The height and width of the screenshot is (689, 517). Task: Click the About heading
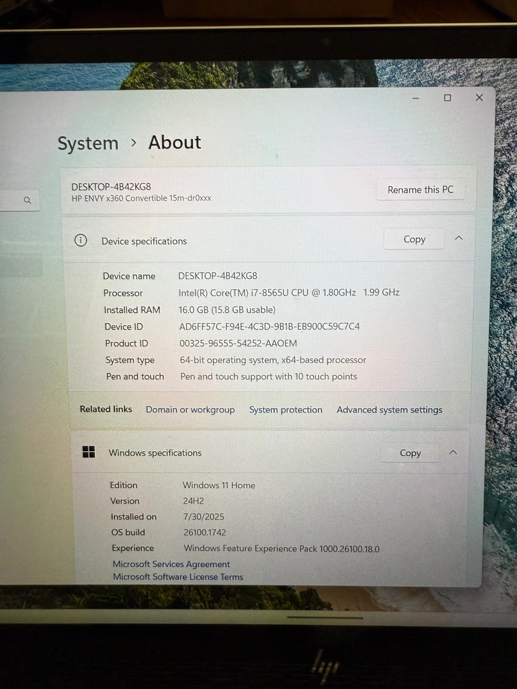pos(175,142)
